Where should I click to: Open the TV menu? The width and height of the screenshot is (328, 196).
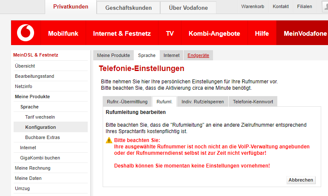click(x=170, y=34)
